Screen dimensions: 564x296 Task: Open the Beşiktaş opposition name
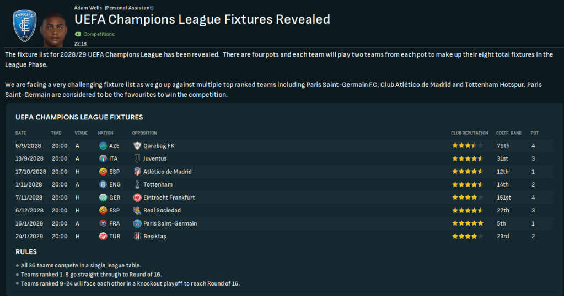click(x=155, y=237)
